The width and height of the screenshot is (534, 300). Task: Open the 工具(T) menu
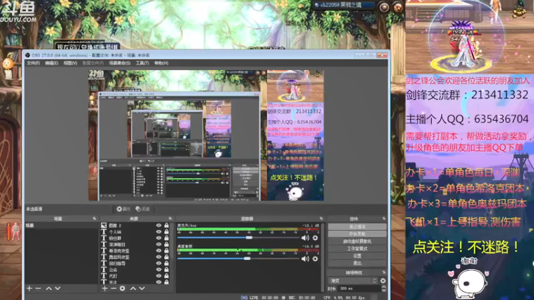coord(142,63)
